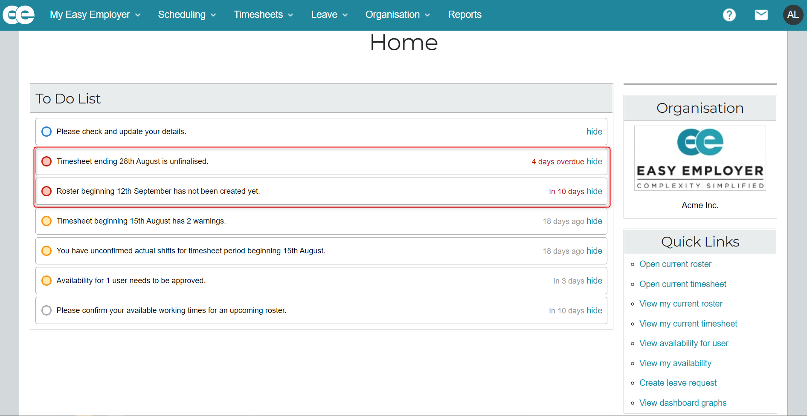Open current timesheet quick link
Screen dimensions: 807x416
[x=682, y=284]
